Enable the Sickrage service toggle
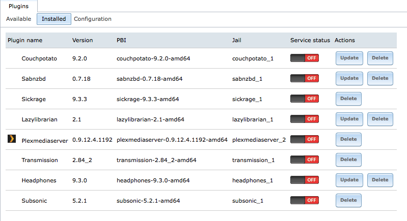This screenshot has width=407, height=221. [x=305, y=99]
